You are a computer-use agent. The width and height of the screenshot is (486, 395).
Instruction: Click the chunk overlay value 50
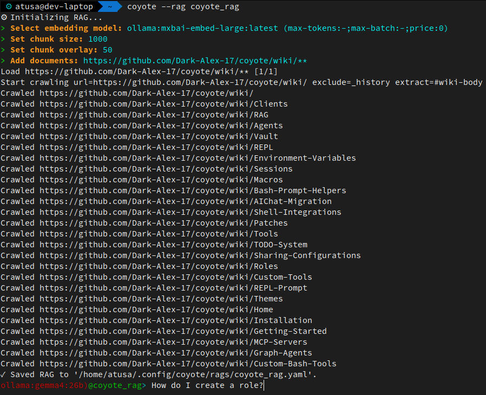click(x=108, y=50)
